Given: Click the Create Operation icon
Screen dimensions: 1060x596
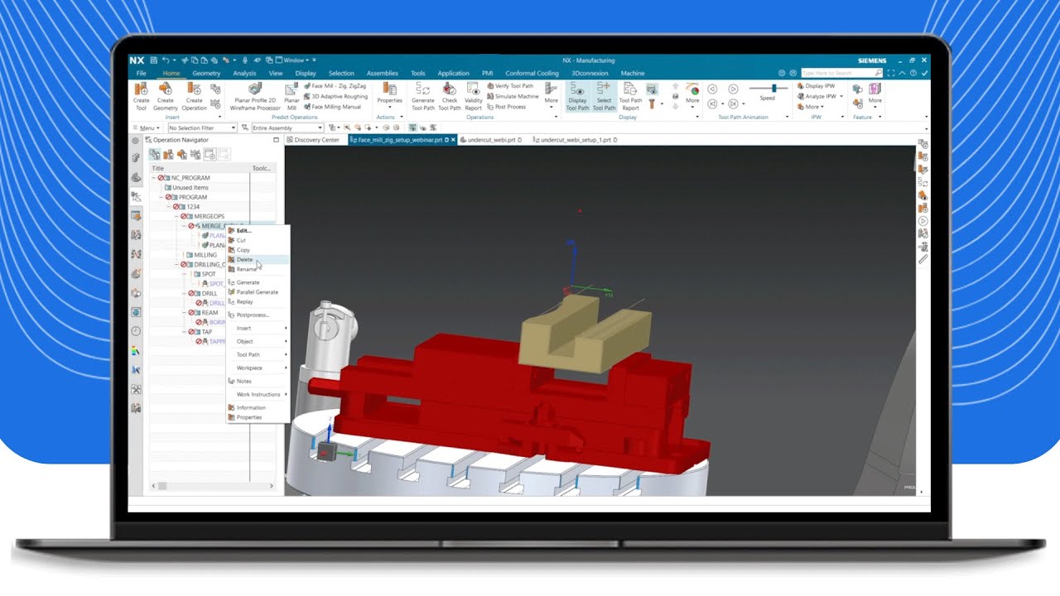Looking at the screenshot, I should coord(195,90).
